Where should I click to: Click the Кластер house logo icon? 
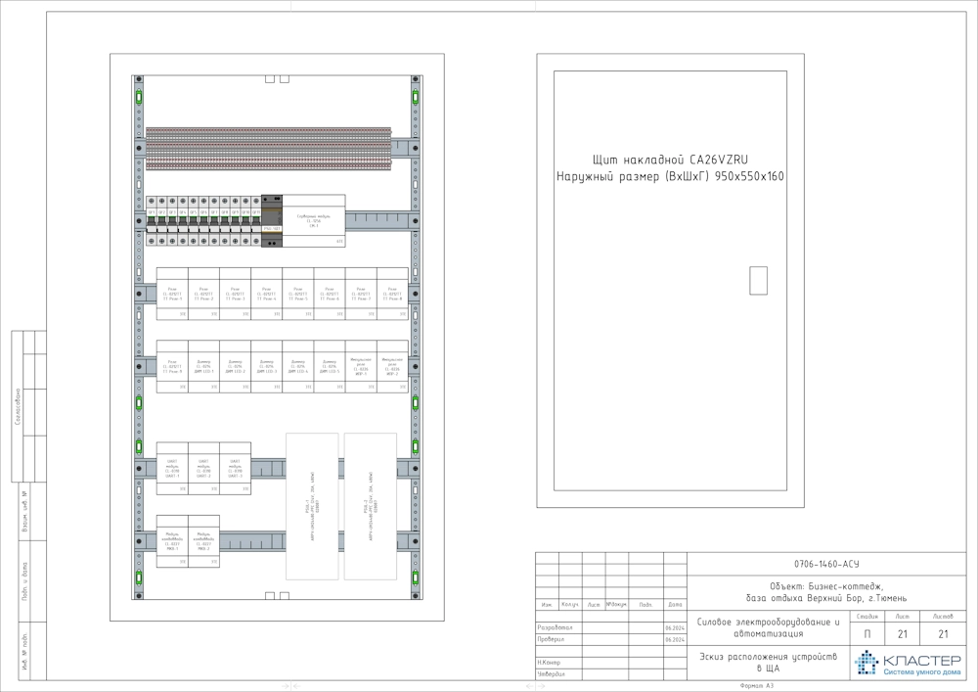pyautogui.click(x=867, y=663)
